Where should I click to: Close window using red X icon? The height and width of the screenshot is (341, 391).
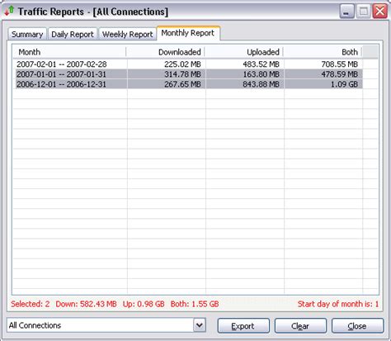(380, 12)
